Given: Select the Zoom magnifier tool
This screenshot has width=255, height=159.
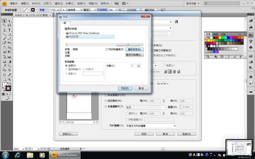Looking at the screenshot, I should pyautogui.click(x=10, y=80).
